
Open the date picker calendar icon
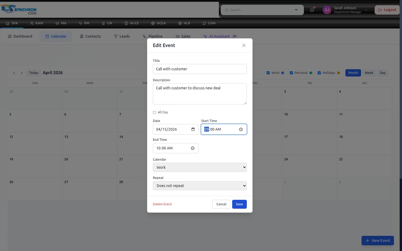click(193, 129)
